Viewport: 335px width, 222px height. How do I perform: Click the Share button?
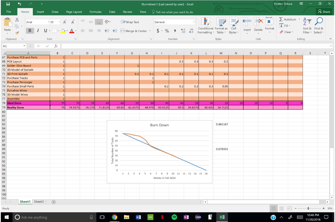point(324,12)
